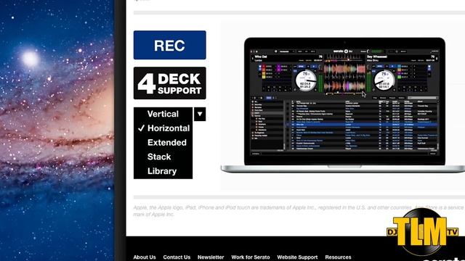Select the checked Horizontal view option
This screenshot has height=261, width=465.
(164, 128)
